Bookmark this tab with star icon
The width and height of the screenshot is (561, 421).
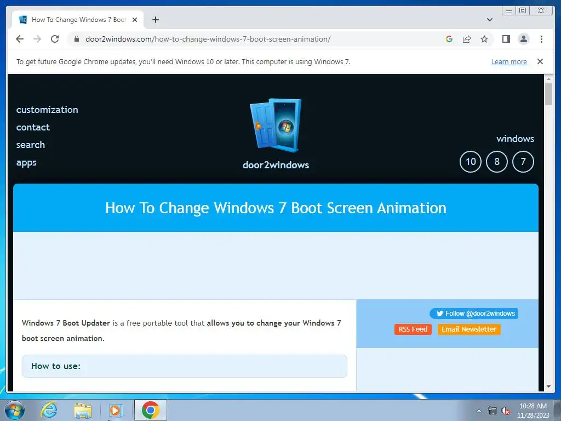484,39
